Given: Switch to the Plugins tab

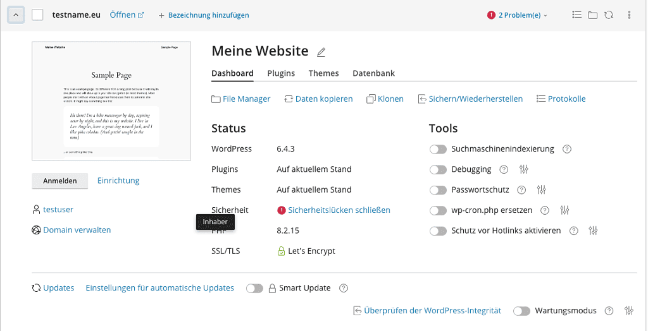Looking at the screenshot, I should pyautogui.click(x=281, y=73).
